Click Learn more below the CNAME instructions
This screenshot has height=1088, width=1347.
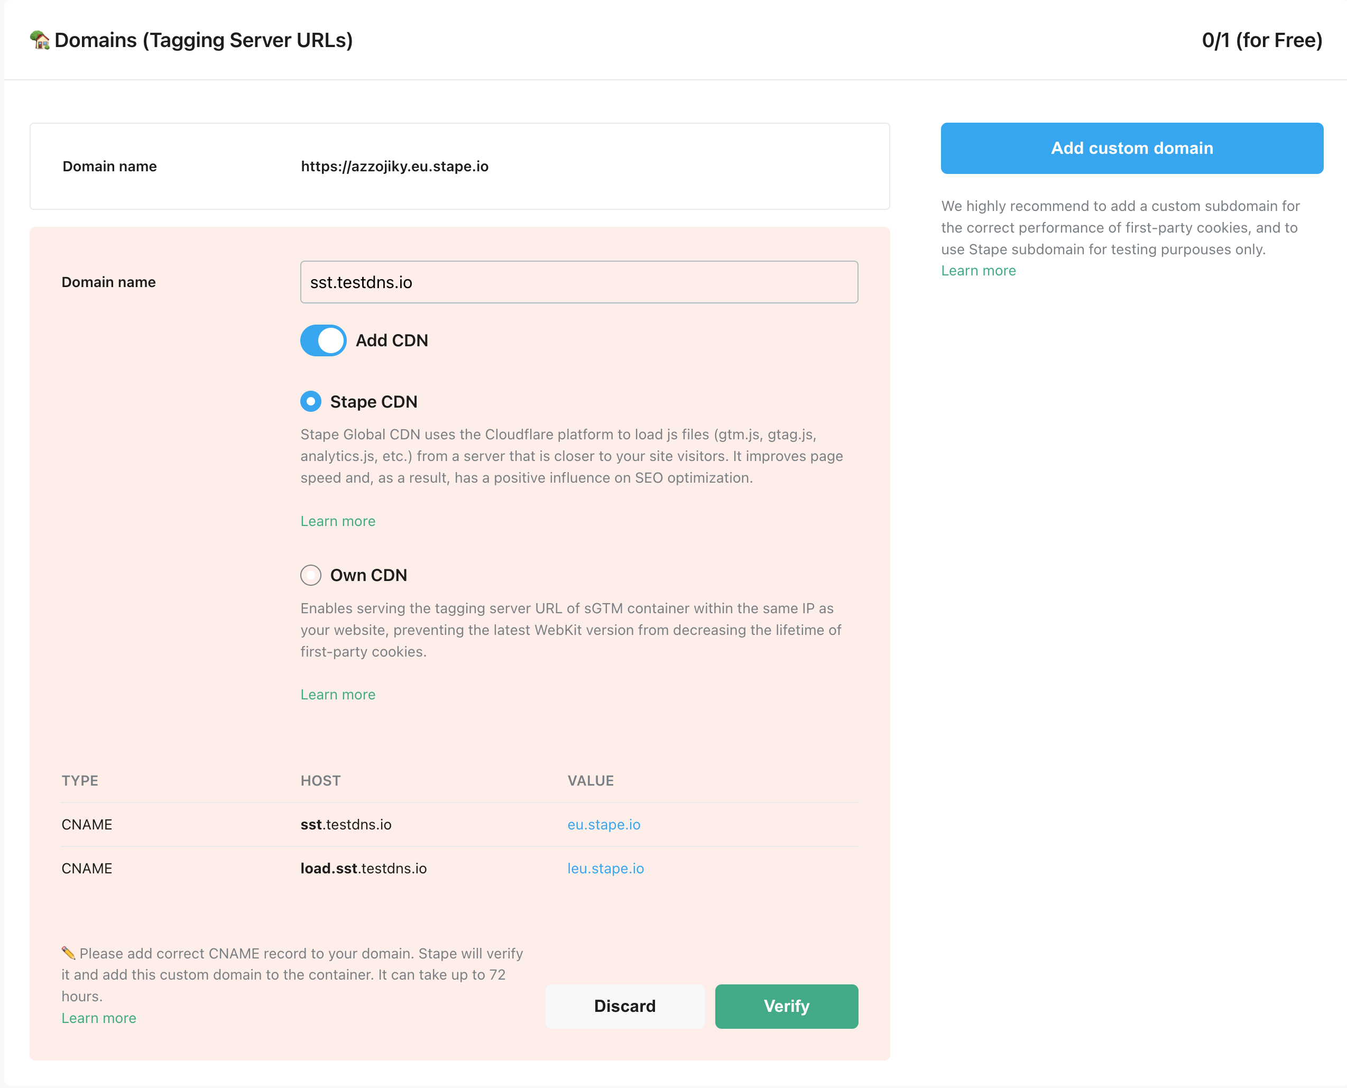click(98, 1018)
